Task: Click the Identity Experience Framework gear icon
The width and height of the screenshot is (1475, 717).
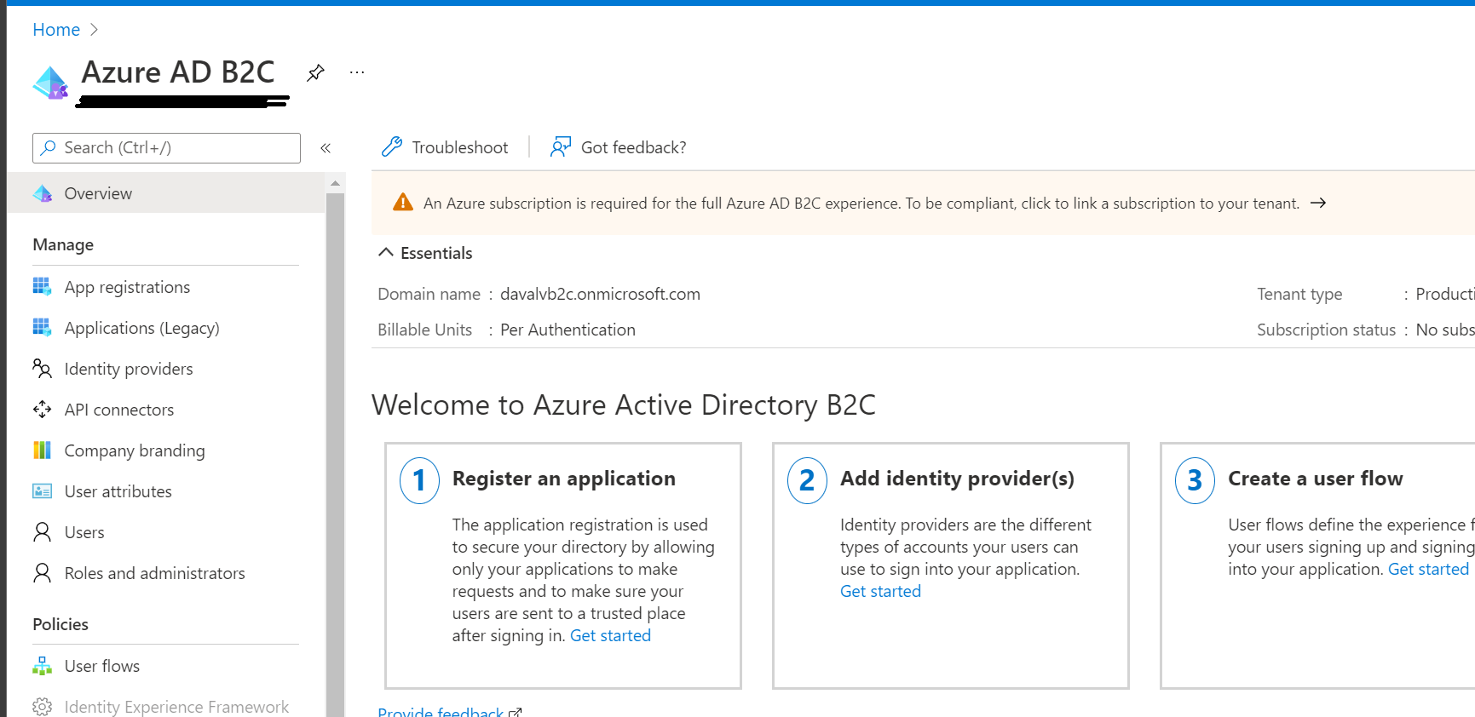Action: (42, 707)
